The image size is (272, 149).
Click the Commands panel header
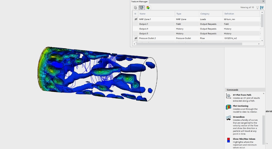245,90
